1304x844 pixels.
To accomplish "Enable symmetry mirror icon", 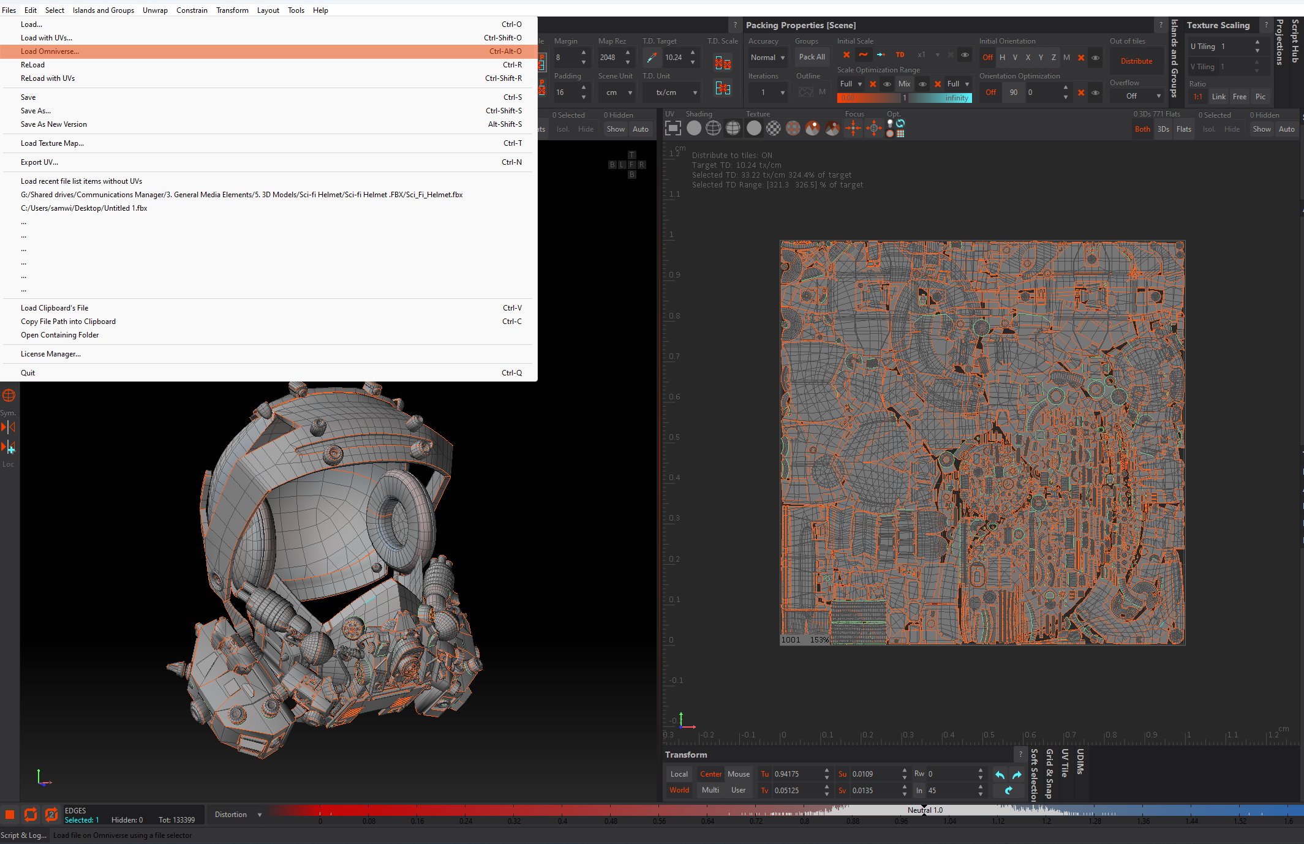I will pos(9,427).
